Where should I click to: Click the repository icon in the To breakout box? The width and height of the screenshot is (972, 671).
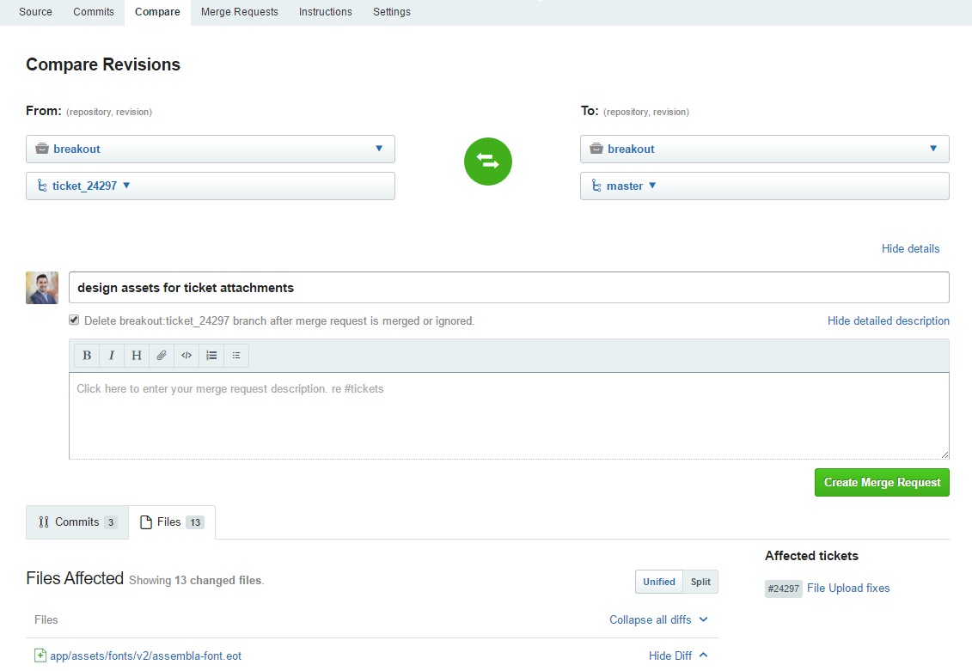click(596, 149)
